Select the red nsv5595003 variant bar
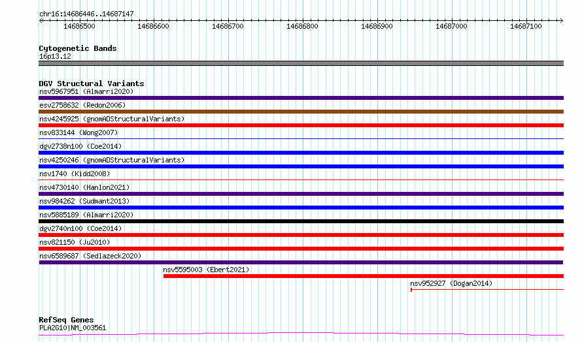 (364, 276)
